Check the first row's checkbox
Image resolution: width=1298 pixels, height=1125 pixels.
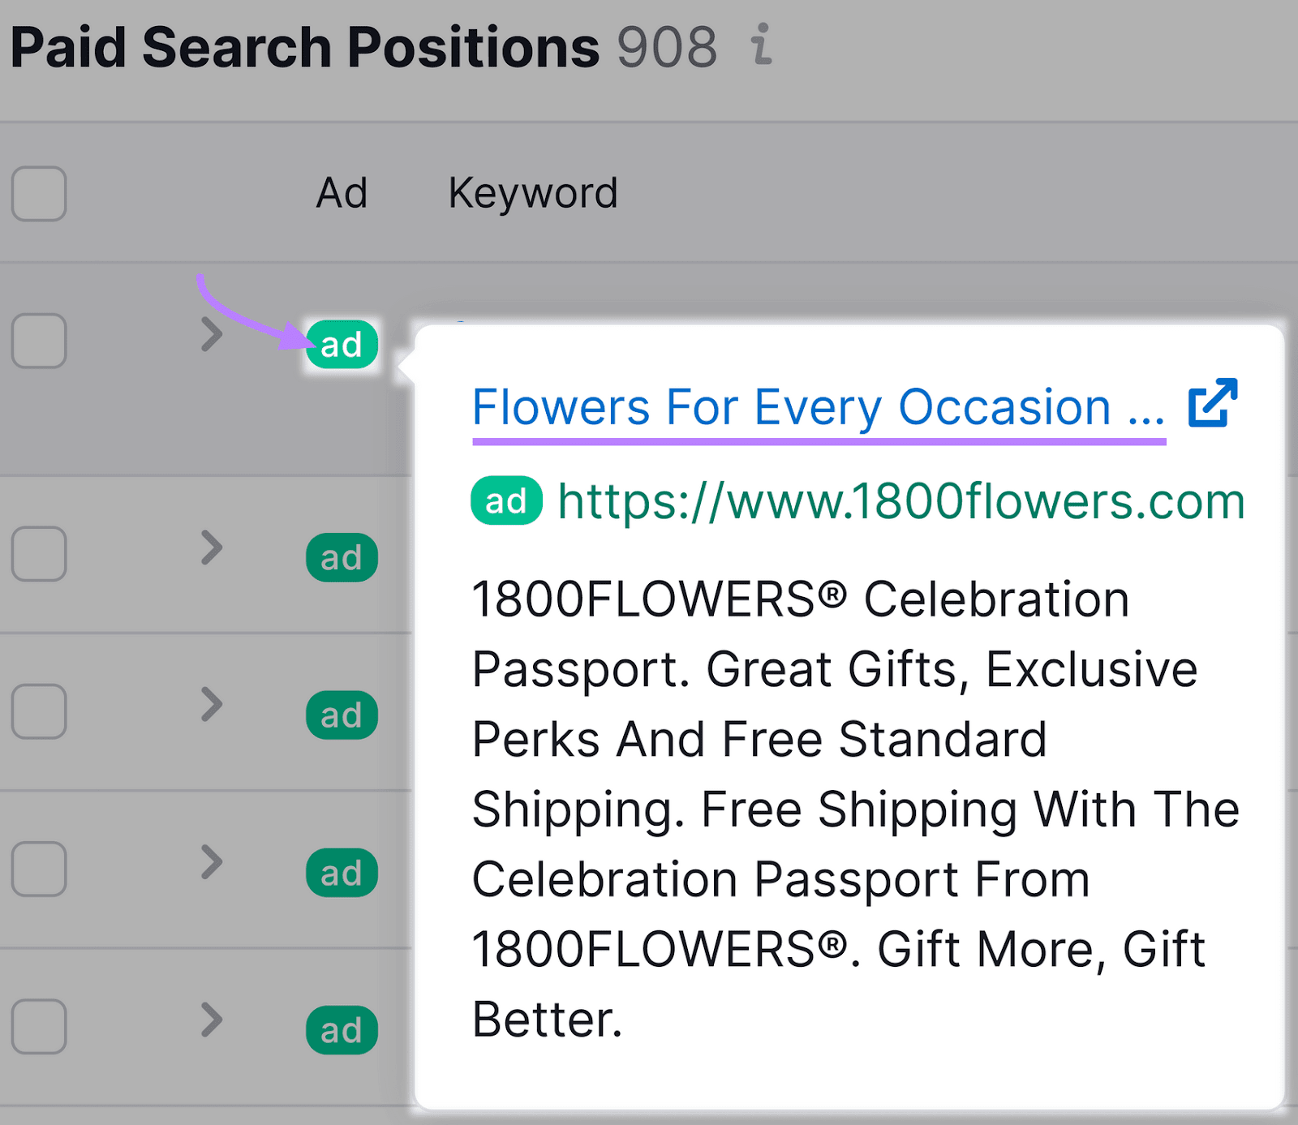(38, 343)
